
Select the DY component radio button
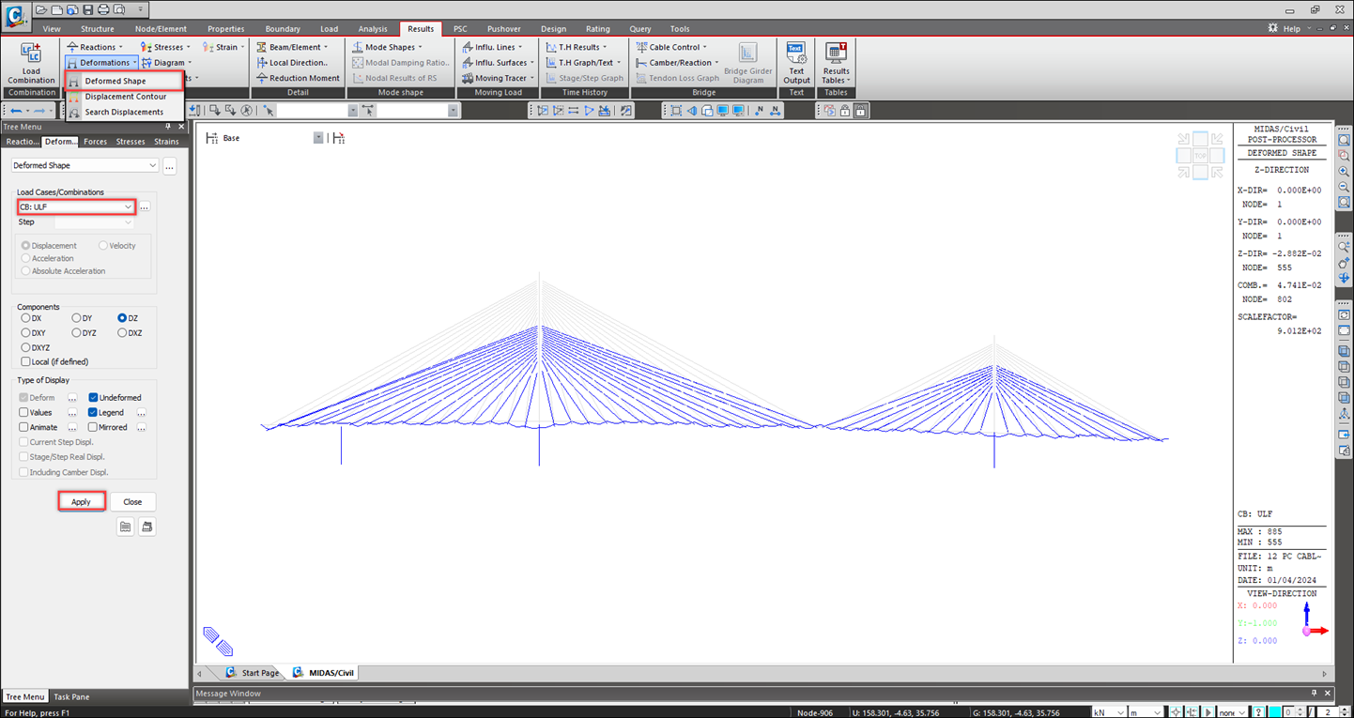point(76,318)
